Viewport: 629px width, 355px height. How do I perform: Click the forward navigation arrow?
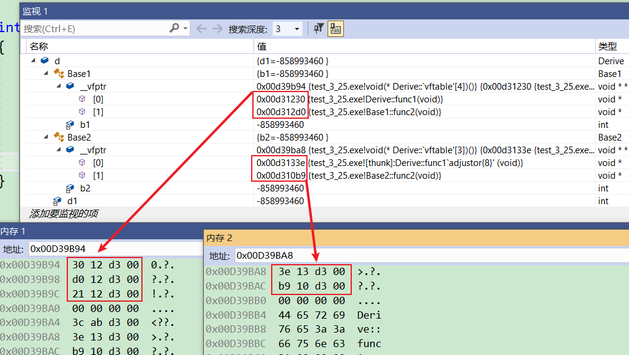[217, 28]
